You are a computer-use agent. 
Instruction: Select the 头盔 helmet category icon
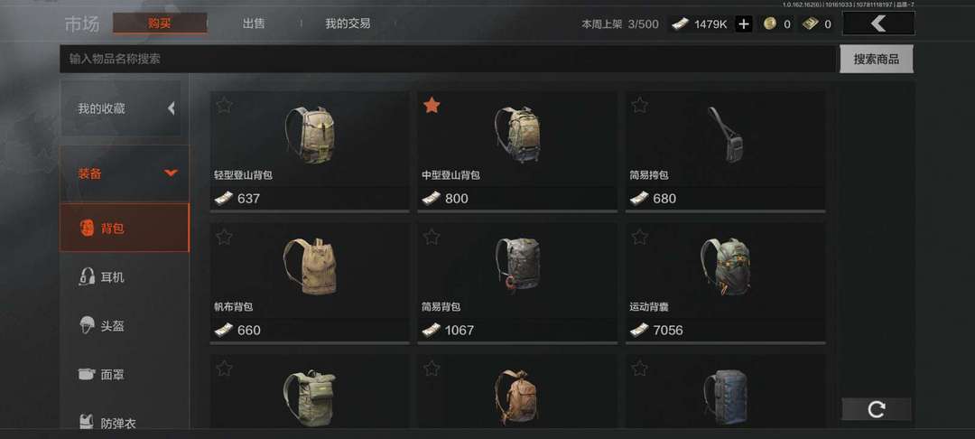87,325
